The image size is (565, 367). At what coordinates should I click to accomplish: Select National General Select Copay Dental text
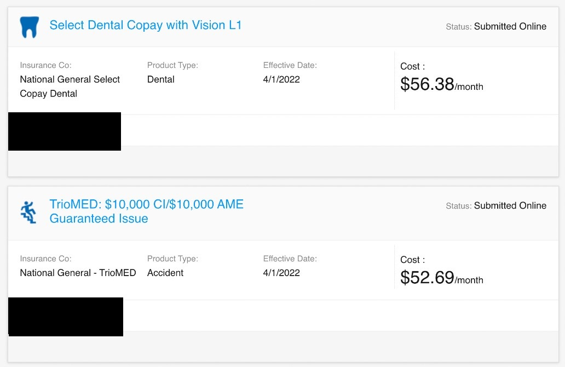pyautogui.click(x=70, y=87)
